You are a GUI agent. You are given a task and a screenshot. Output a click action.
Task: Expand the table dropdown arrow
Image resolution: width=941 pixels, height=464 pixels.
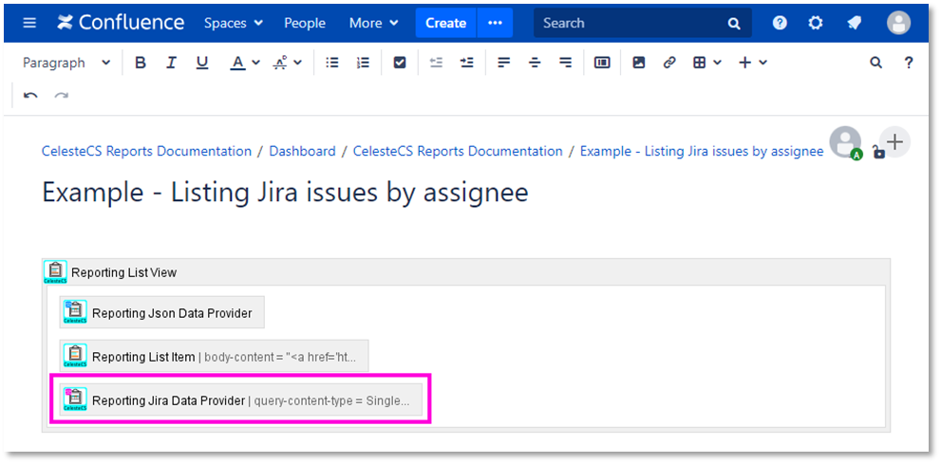(717, 63)
